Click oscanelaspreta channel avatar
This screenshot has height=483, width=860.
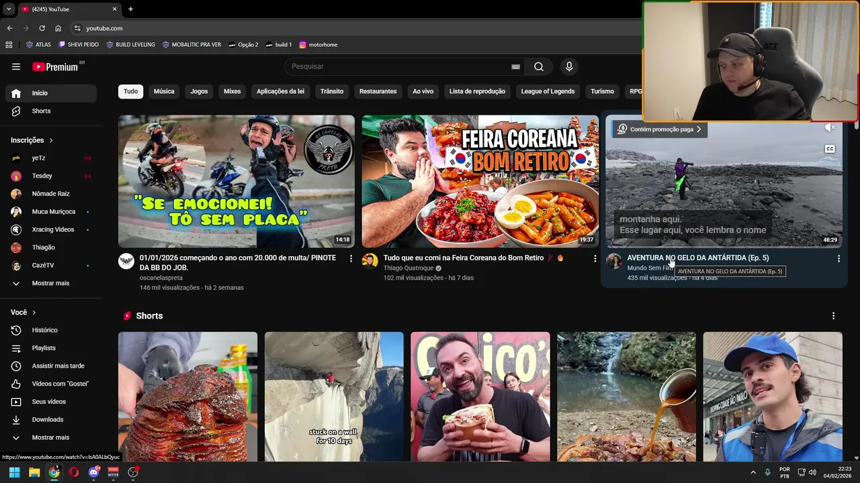(x=126, y=261)
